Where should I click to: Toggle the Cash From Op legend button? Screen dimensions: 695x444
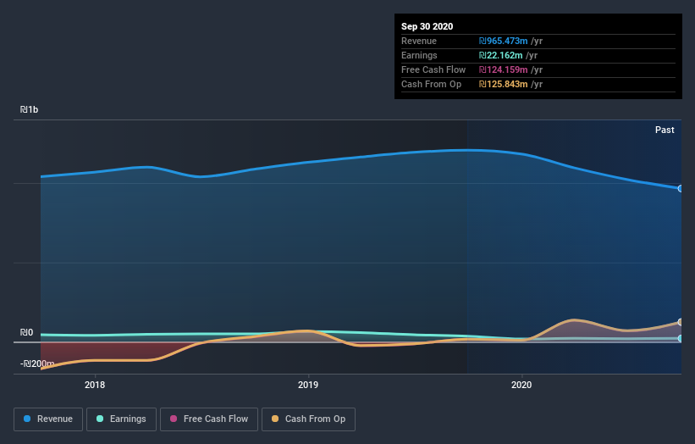pyautogui.click(x=308, y=419)
